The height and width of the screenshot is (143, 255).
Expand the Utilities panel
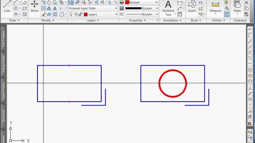(x=218, y=20)
